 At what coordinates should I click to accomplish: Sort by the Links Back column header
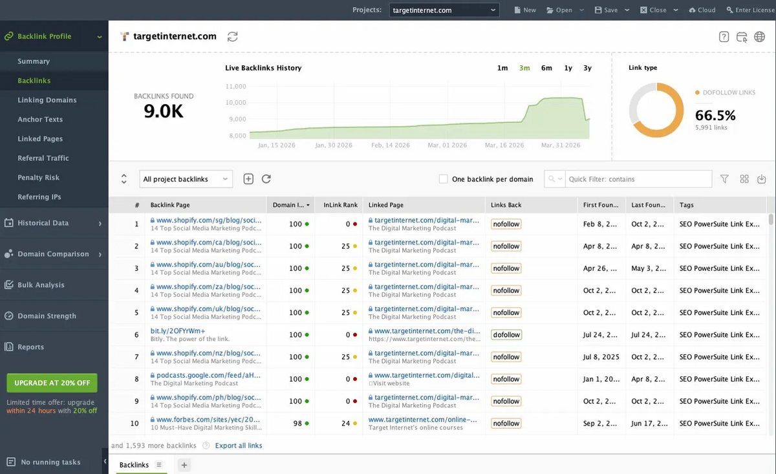click(530, 205)
